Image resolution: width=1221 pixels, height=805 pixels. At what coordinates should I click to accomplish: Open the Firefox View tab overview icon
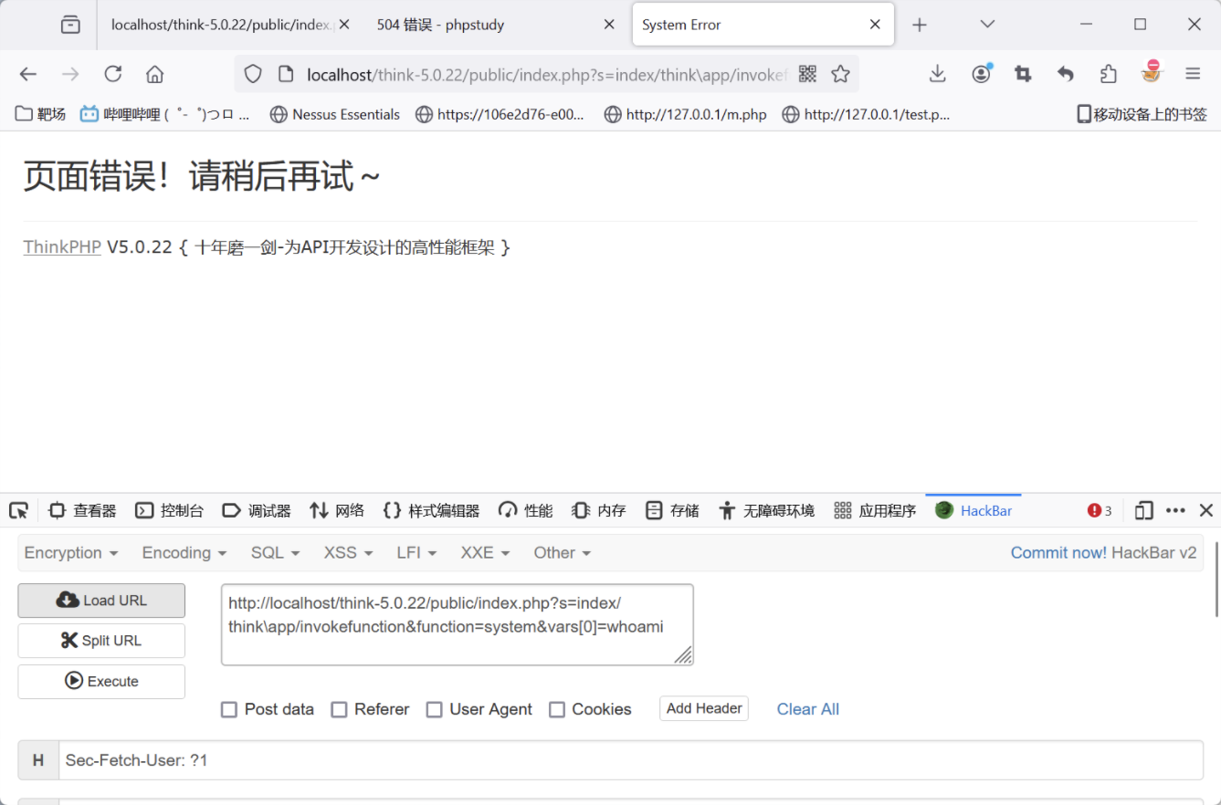[70, 26]
